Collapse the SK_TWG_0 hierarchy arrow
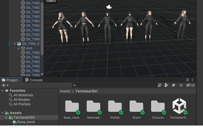203x132 pixels. pos(15,44)
